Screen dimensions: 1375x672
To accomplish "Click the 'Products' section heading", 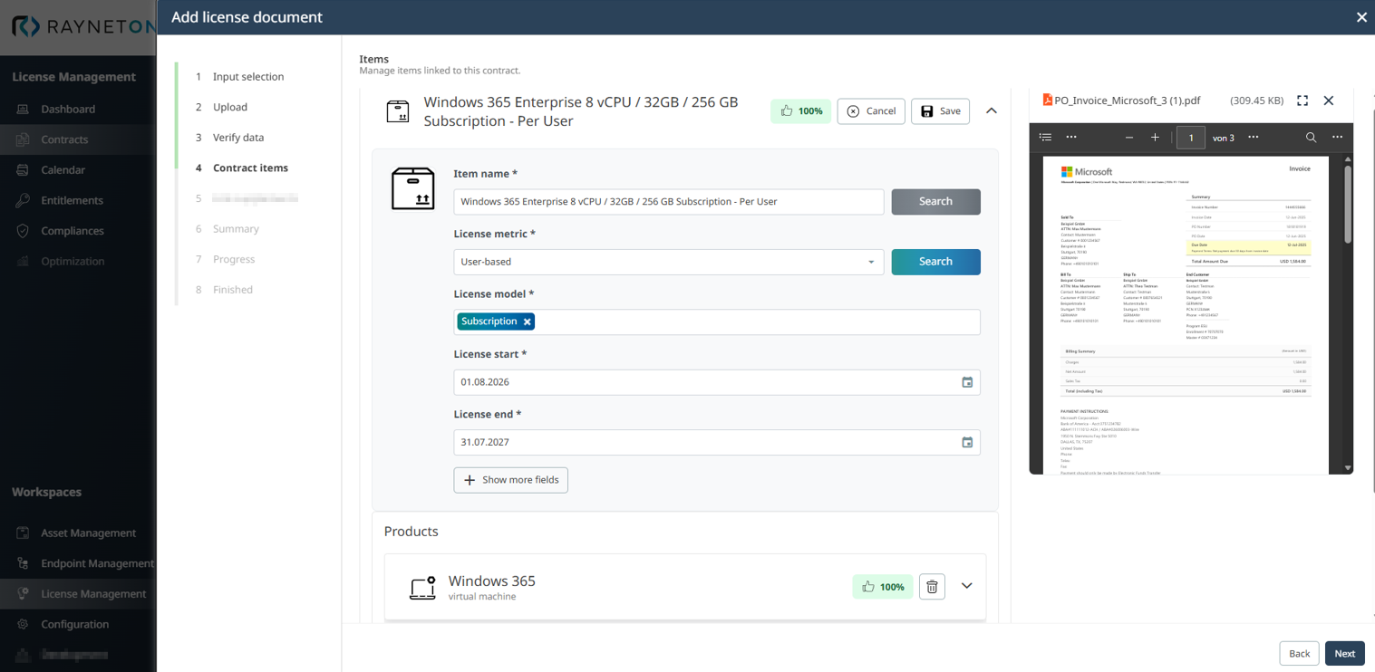I will coord(412,532).
